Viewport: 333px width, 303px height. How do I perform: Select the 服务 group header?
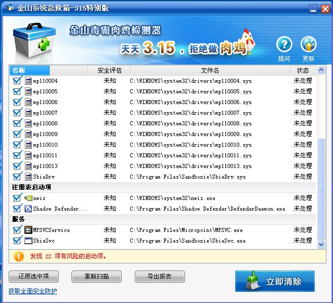coord(163,219)
